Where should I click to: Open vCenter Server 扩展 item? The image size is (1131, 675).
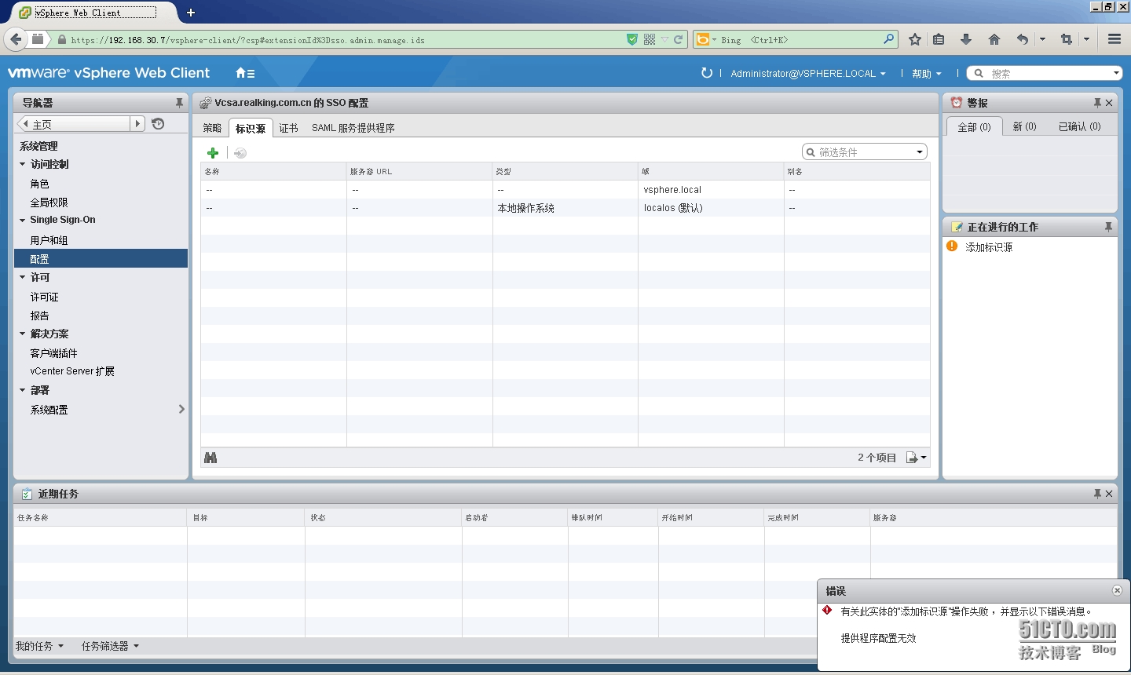click(x=72, y=371)
